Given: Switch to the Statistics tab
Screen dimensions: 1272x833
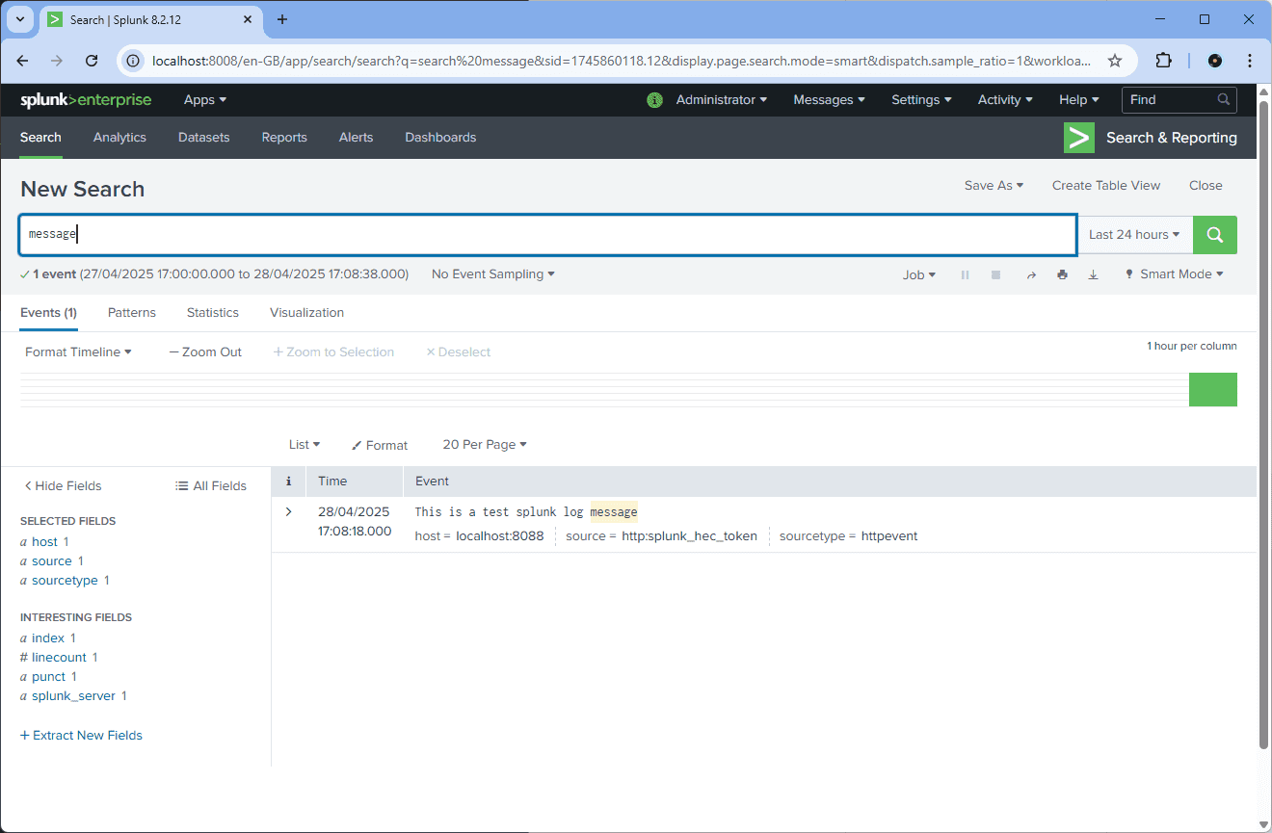Looking at the screenshot, I should [213, 313].
